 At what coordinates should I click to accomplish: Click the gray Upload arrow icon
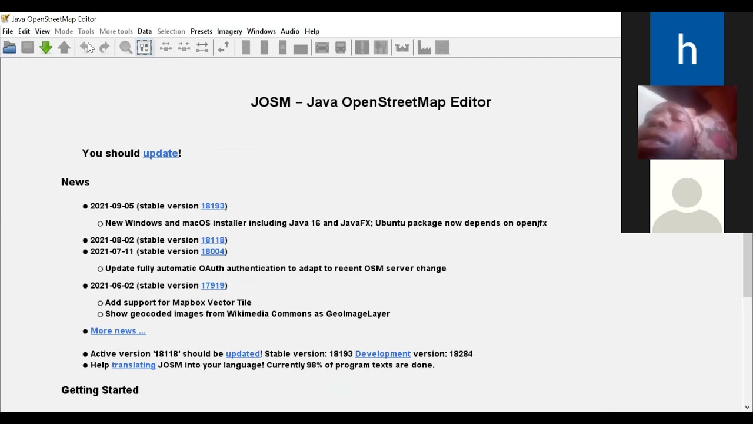[64, 48]
